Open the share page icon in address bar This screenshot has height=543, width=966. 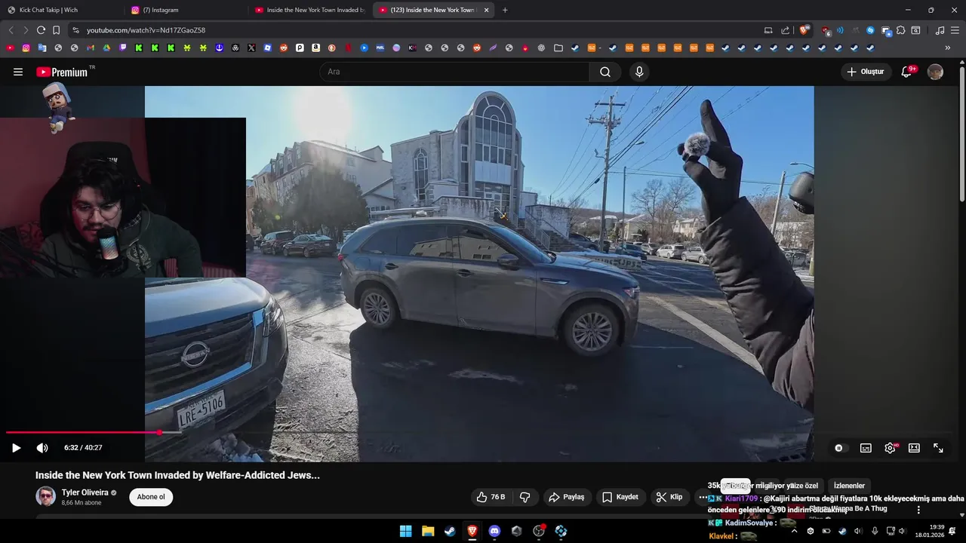click(785, 30)
